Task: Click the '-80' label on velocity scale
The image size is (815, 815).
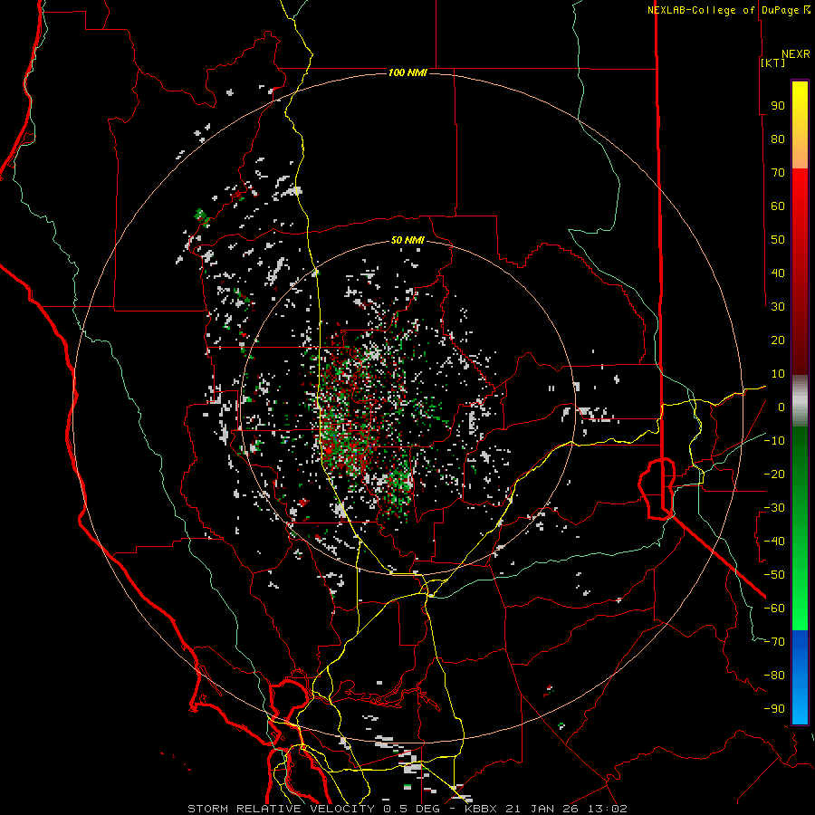Action: [774, 676]
